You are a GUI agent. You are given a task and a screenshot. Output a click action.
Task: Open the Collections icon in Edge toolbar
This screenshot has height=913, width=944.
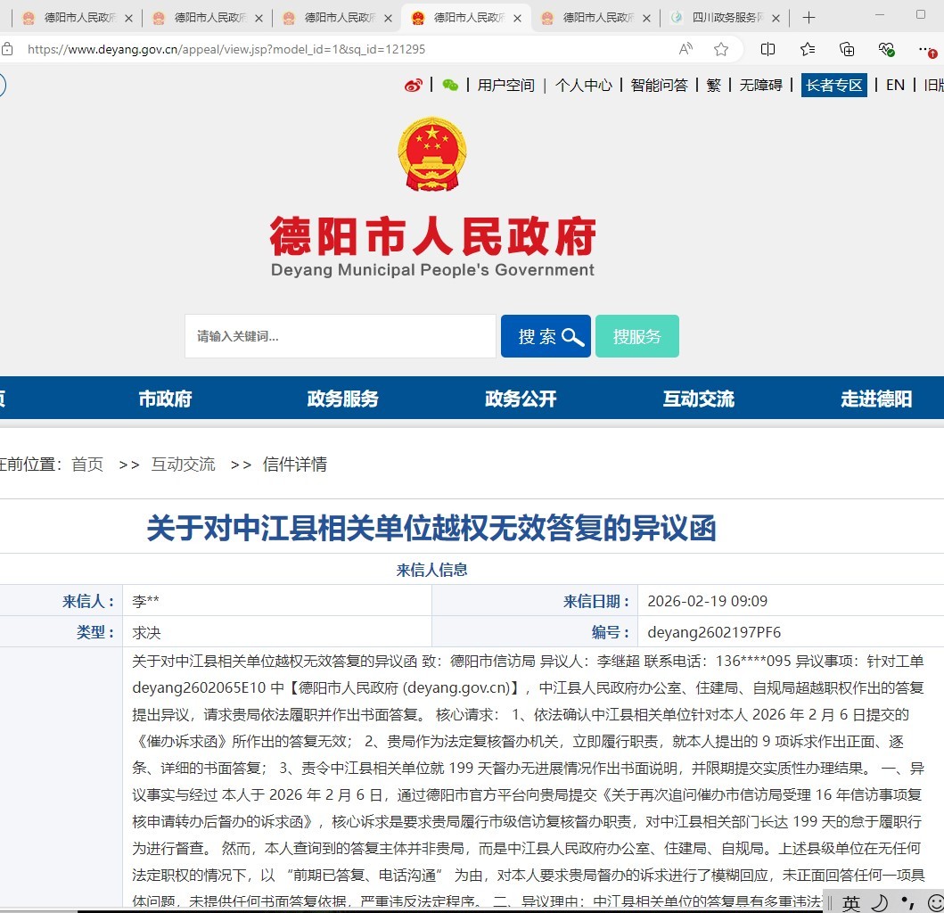tap(847, 49)
